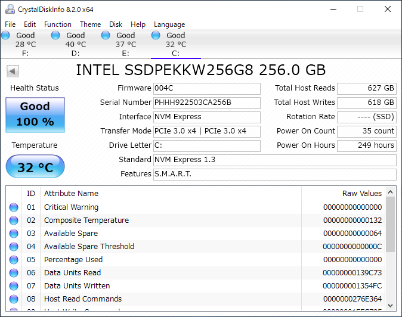This screenshot has height=317, width=402.
Task: Select the C: disk tab at 32 °C
Action: (176, 44)
